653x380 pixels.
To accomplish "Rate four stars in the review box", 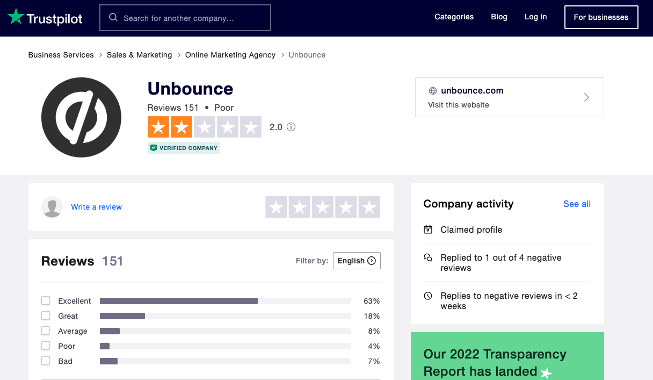I will point(346,207).
